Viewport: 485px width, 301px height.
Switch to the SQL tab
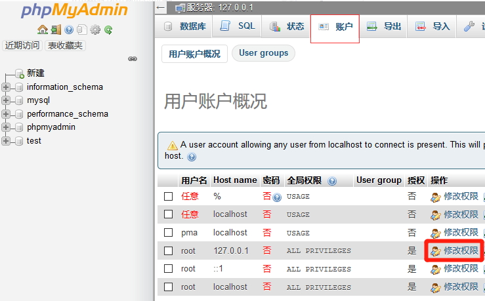238,26
